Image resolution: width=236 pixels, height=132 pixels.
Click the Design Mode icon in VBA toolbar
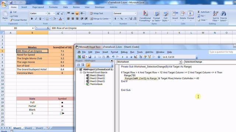pos(135,57)
